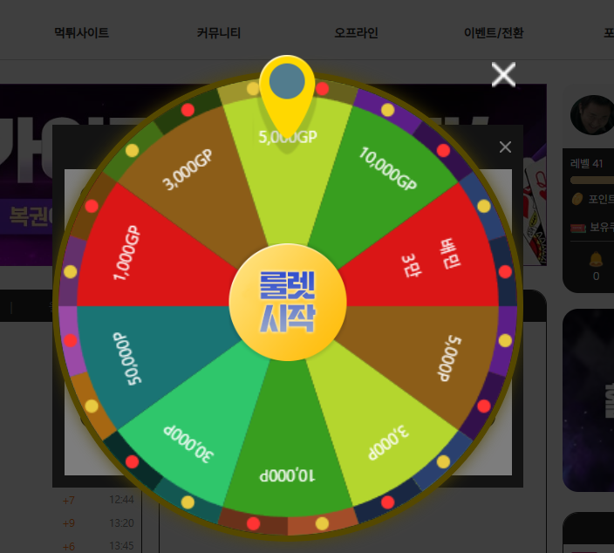Open the user profile avatar picture
Screen dimensions: 614x553
(593, 115)
